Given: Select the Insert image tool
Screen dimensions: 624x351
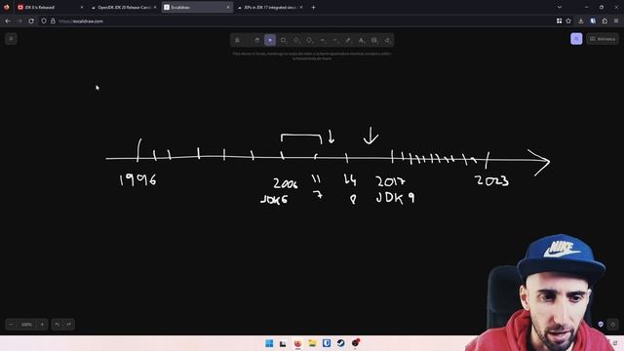Looking at the screenshot, I should point(374,40).
